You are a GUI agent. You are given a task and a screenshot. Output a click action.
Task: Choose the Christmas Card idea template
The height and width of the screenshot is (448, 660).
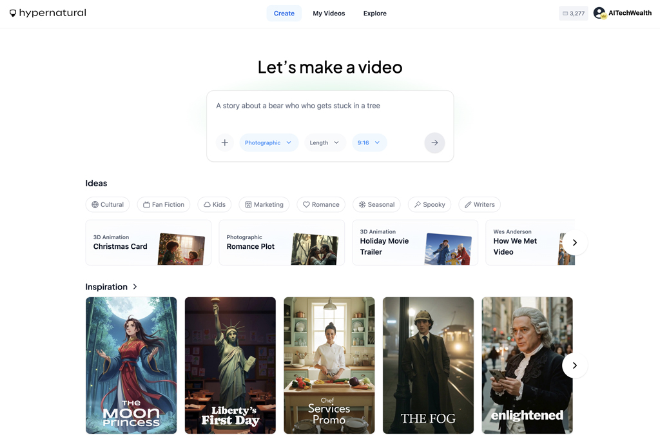pyautogui.click(x=148, y=242)
